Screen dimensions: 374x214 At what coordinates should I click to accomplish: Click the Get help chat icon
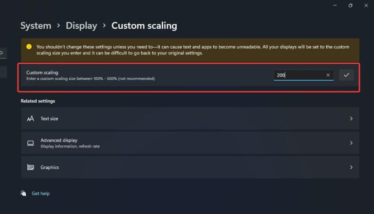(23, 193)
